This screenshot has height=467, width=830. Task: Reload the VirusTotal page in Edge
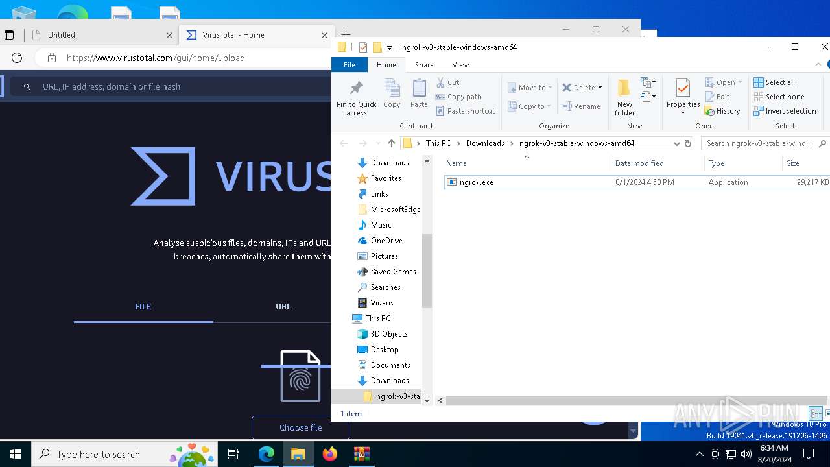pos(17,58)
